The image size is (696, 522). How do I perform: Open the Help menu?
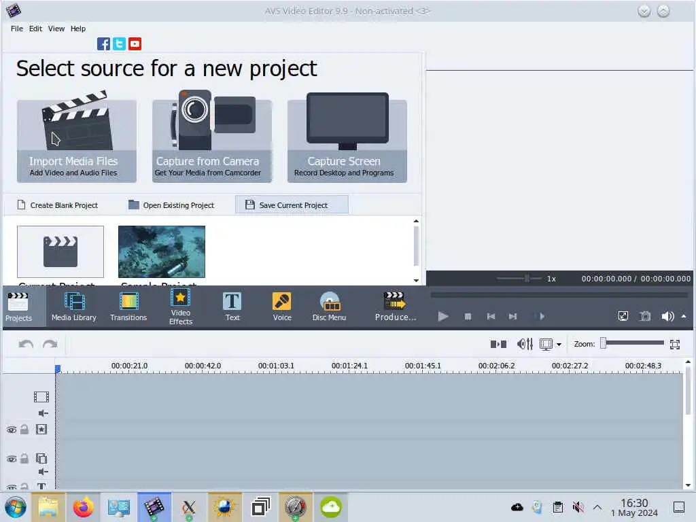click(78, 29)
